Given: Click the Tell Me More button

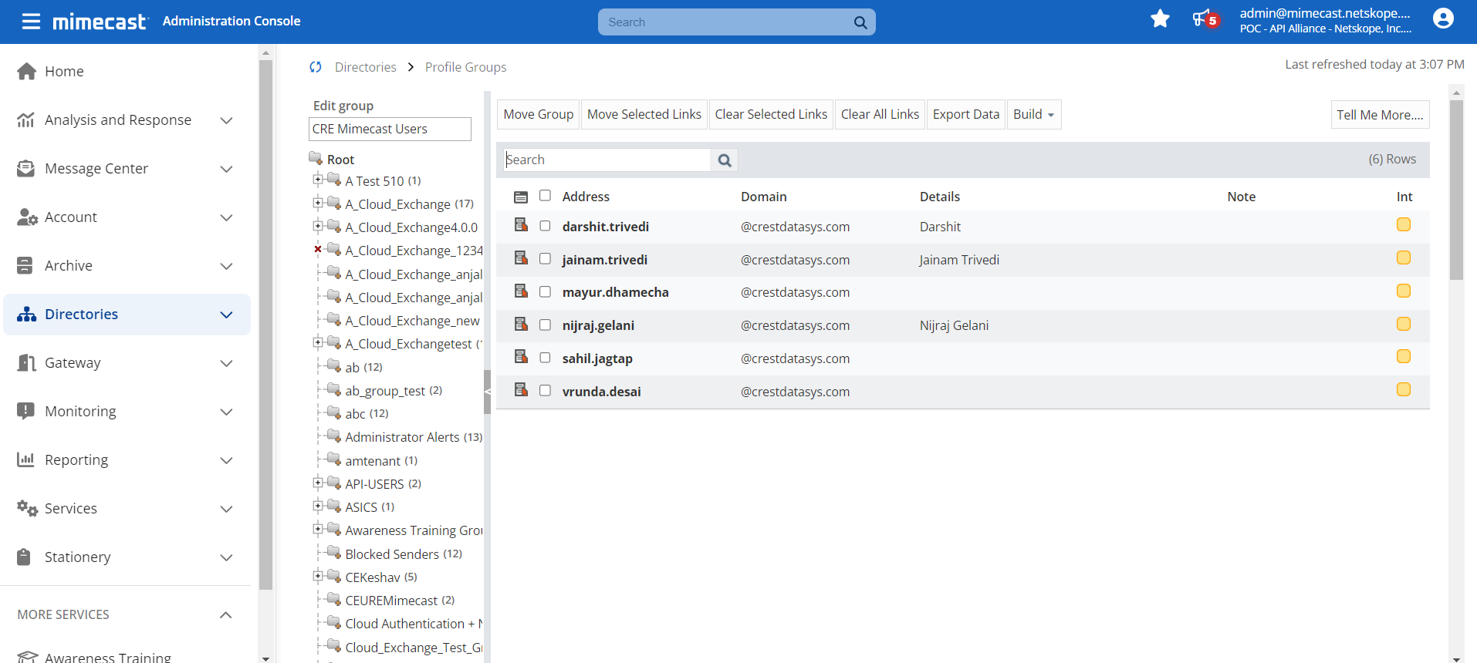Looking at the screenshot, I should (1380, 115).
